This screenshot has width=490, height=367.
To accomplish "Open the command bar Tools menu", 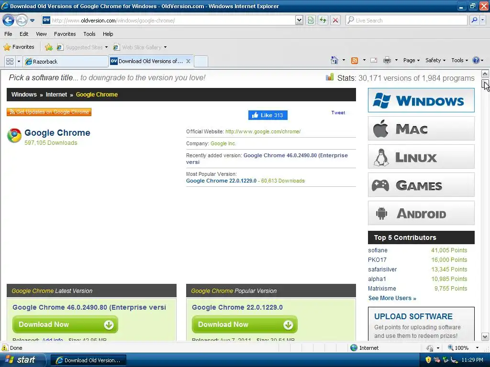I will [x=459, y=60].
